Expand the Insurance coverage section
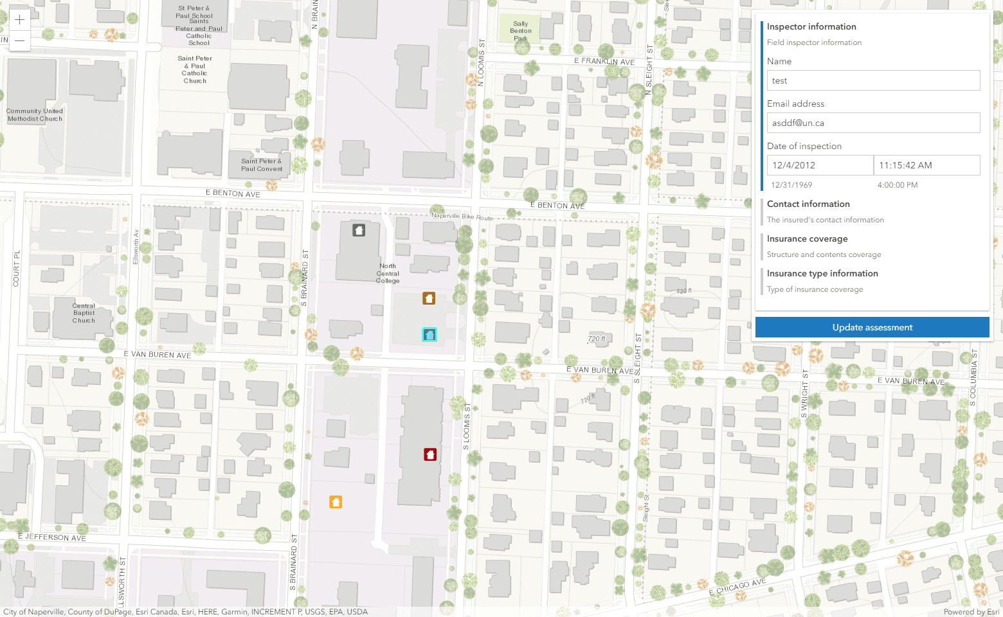The height and width of the screenshot is (617, 1003). [807, 238]
